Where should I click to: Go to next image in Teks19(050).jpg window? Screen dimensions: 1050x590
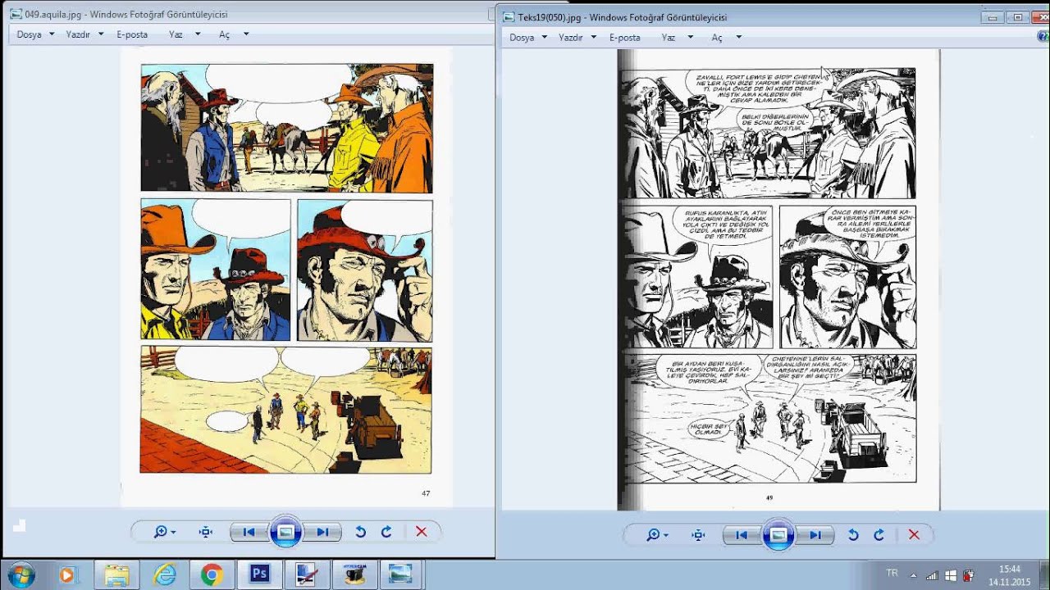tap(816, 535)
